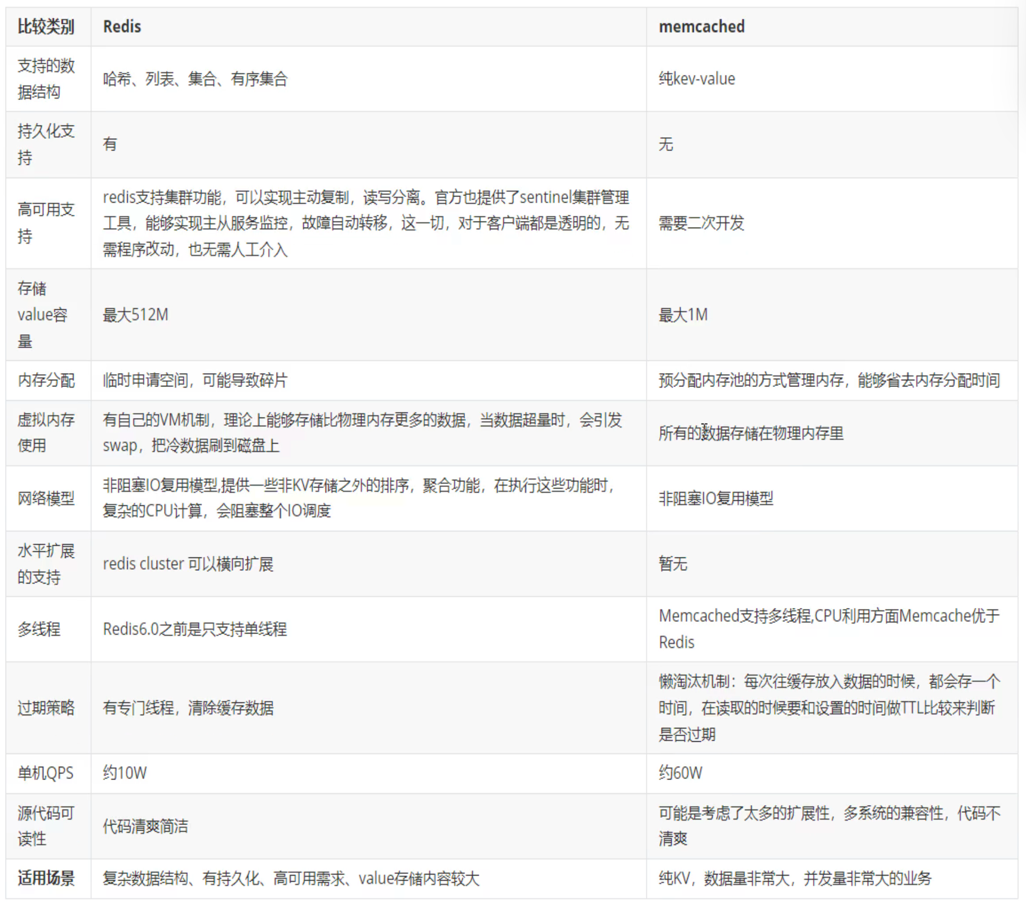Click the "代码清爽简洁" cell
This screenshot has width=1026, height=910.
(146, 826)
